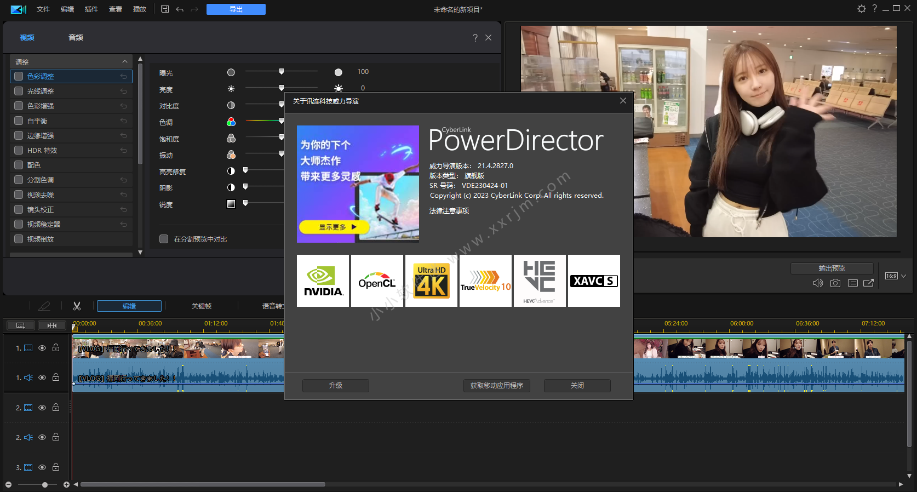The height and width of the screenshot is (492, 917).
Task: Open the 播放 menu
Action: coord(140,9)
